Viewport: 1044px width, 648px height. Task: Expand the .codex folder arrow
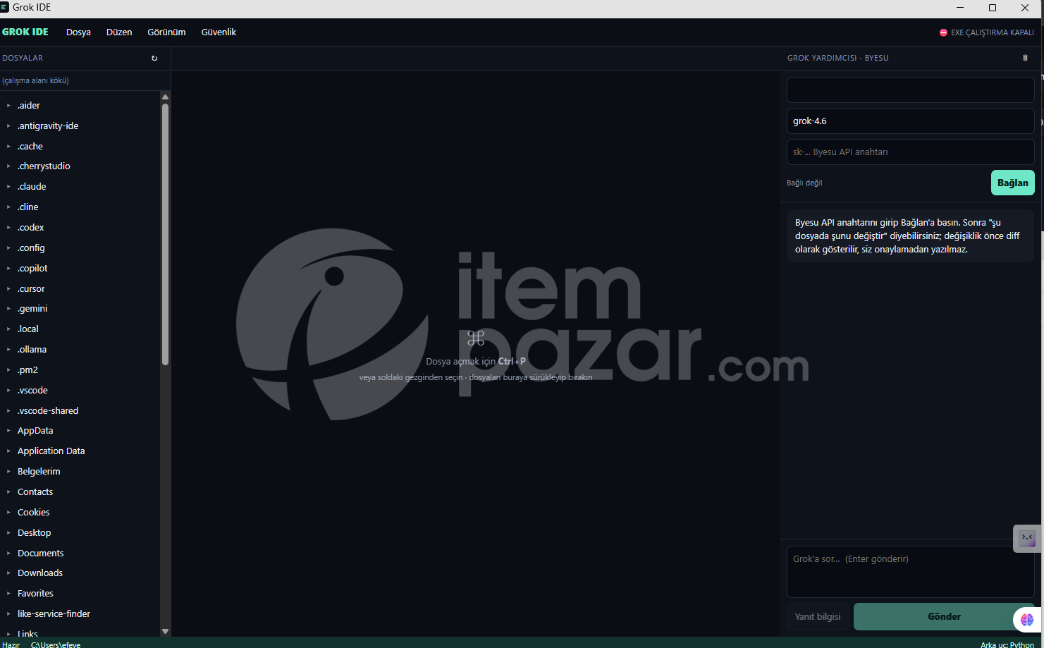coord(8,228)
